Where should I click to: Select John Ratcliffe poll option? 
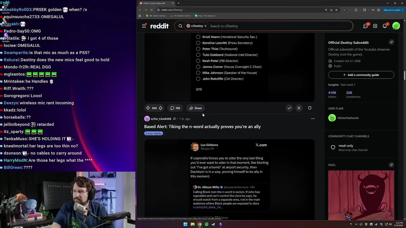pos(198,79)
